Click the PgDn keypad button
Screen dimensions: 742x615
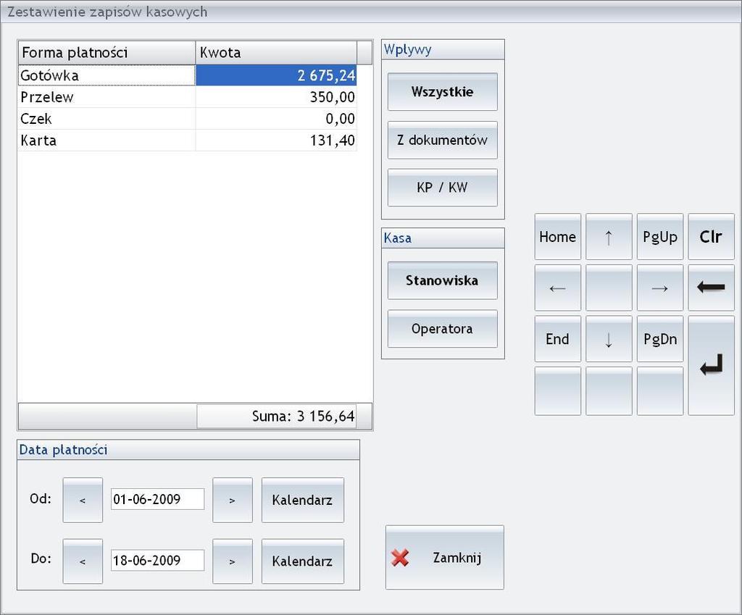pos(659,339)
